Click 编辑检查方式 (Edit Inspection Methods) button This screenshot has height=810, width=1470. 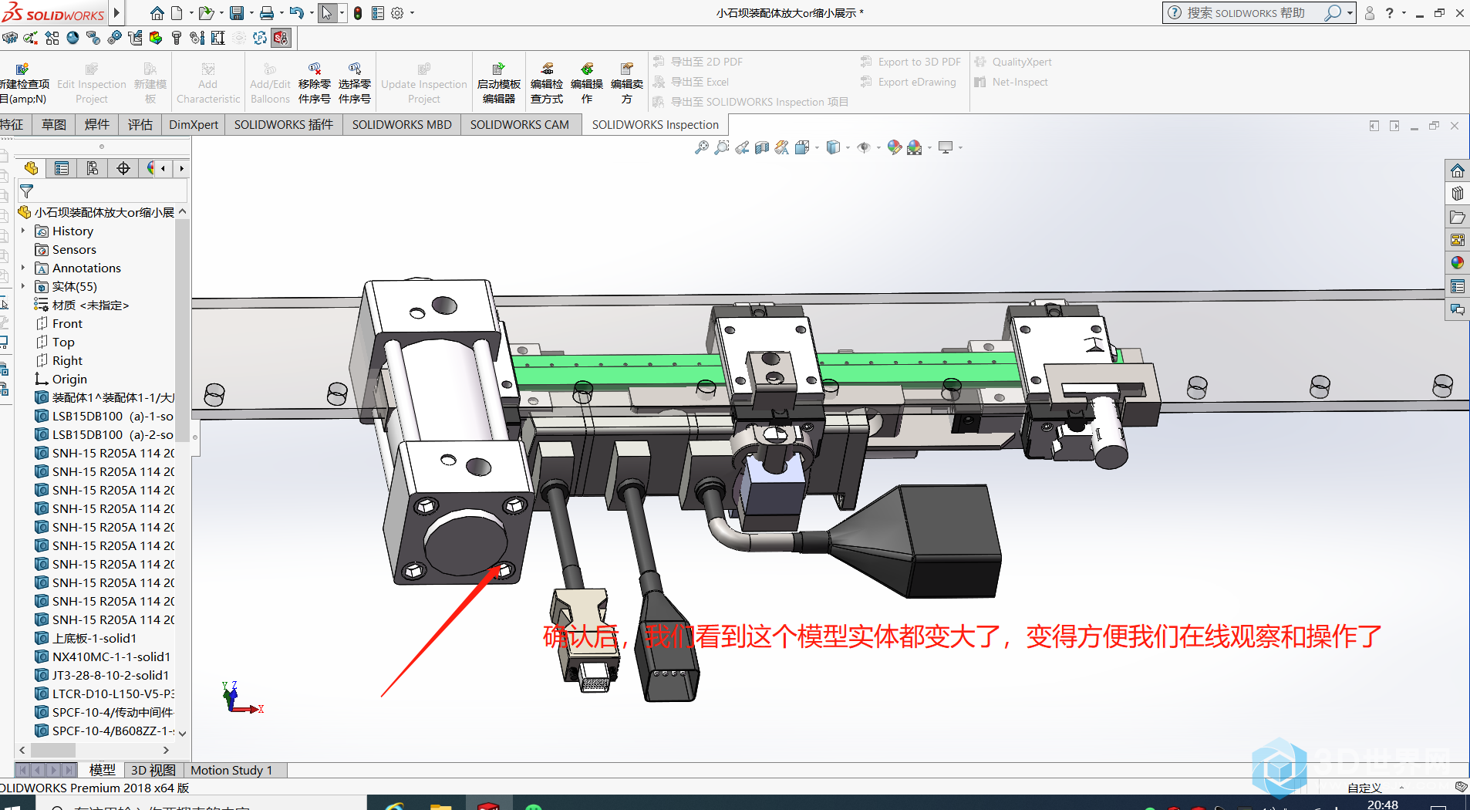[547, 83]
